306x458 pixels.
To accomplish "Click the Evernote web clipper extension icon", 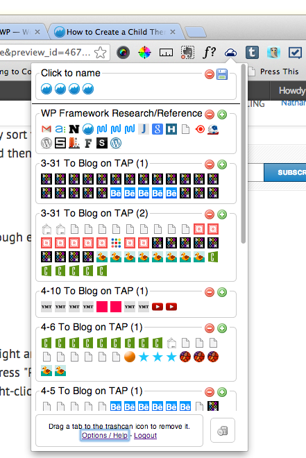I will [187, 53].
